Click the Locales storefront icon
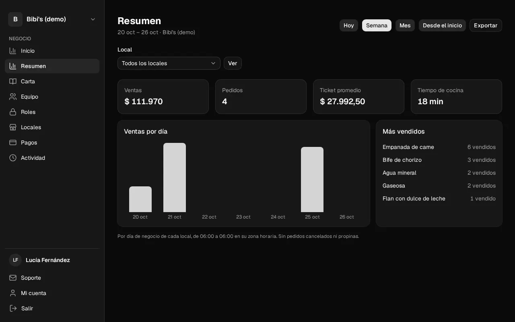515x322 pixels. [13, 127]
